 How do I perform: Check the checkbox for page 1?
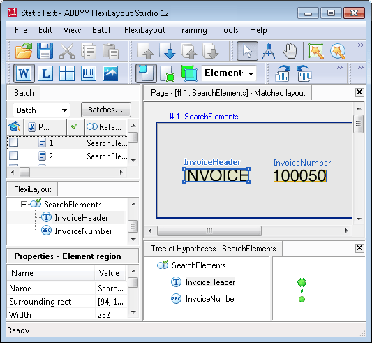coord(13,143)
